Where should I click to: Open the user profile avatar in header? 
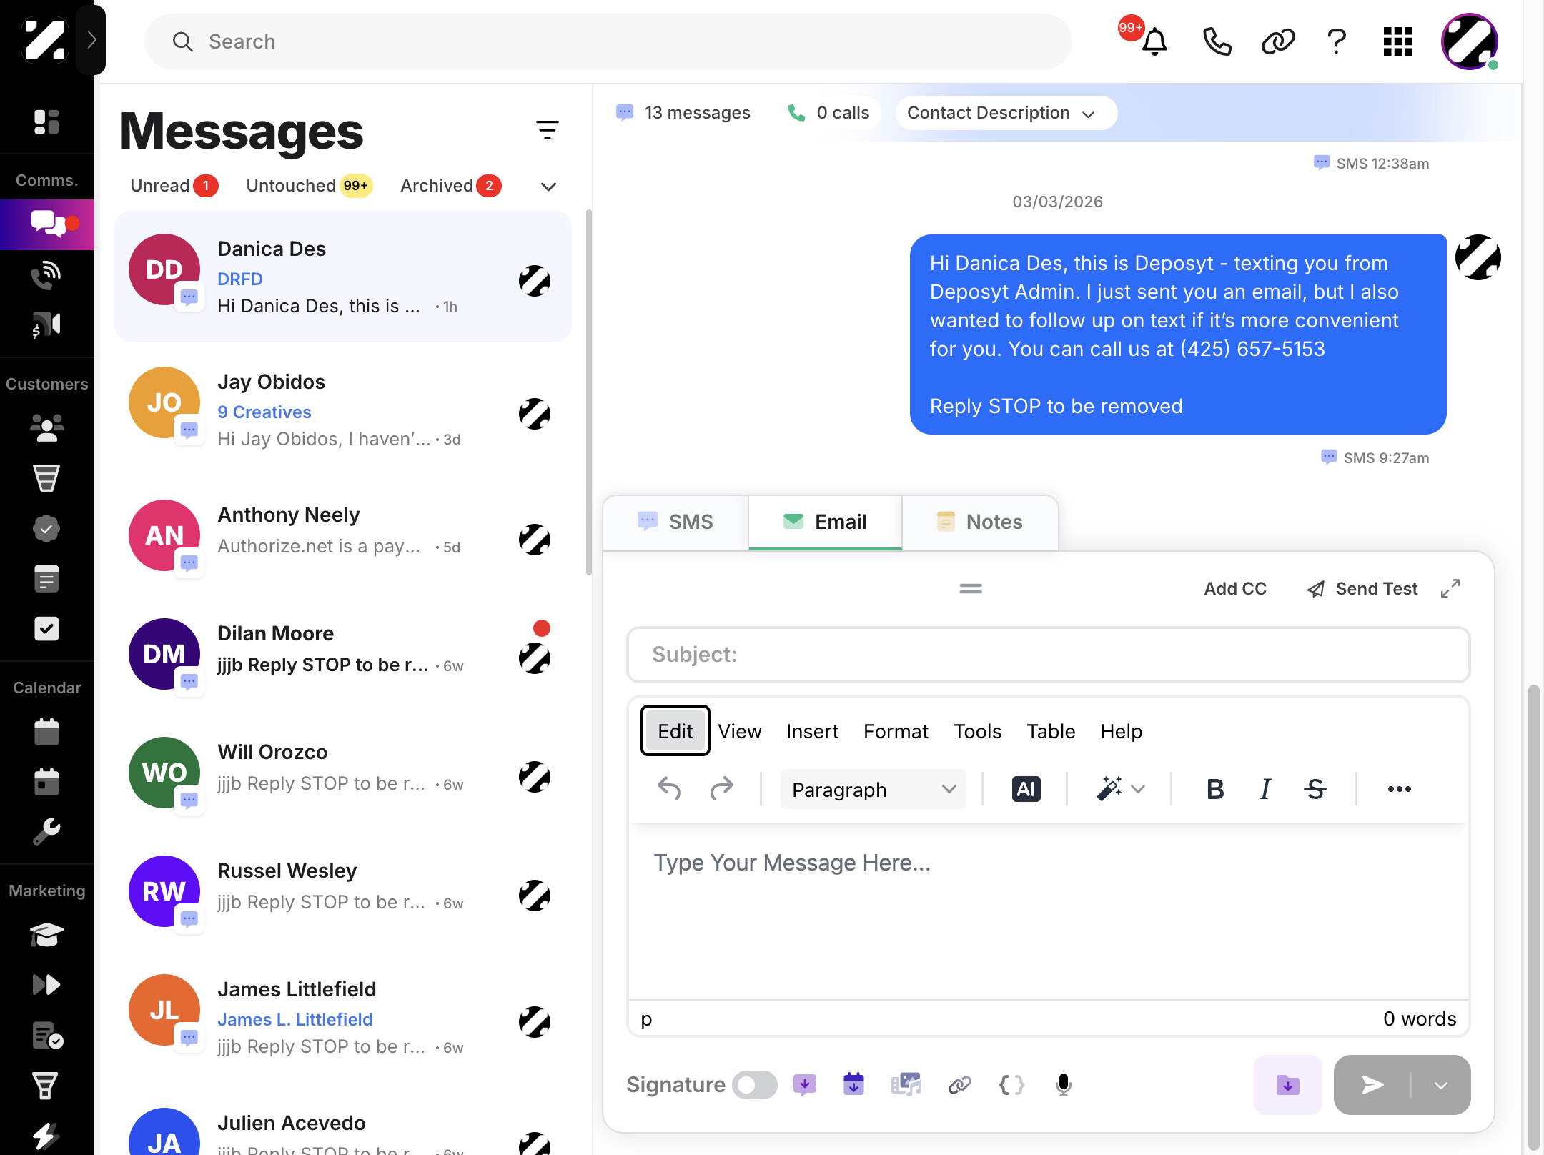click(x=1469, y=41)
